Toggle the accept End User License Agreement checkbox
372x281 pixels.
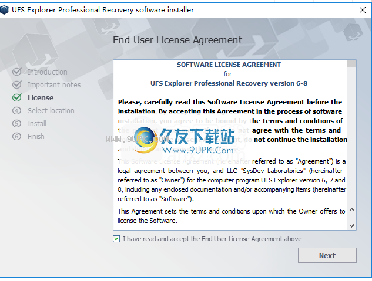coord(116,239)
